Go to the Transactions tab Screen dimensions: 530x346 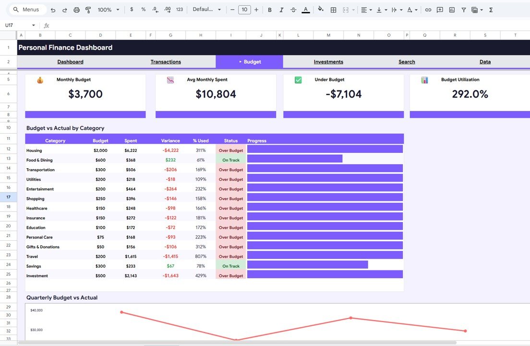click(x=166, y=62)
